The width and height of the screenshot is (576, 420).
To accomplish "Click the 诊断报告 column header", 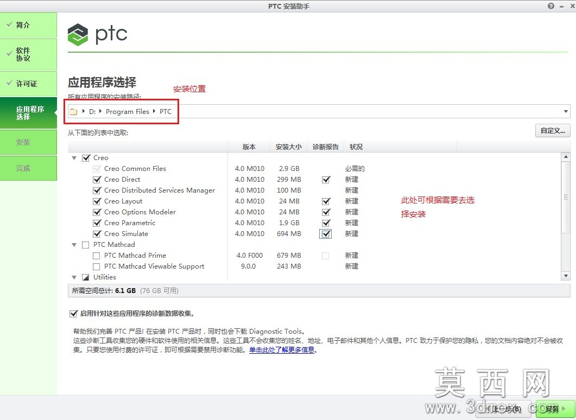I will [326, 147].
